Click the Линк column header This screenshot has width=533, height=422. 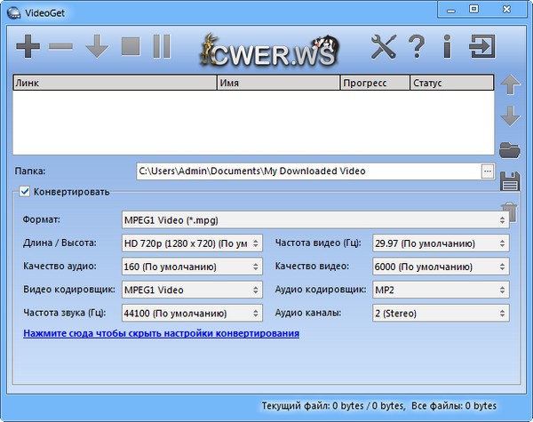tap(114, 83)
